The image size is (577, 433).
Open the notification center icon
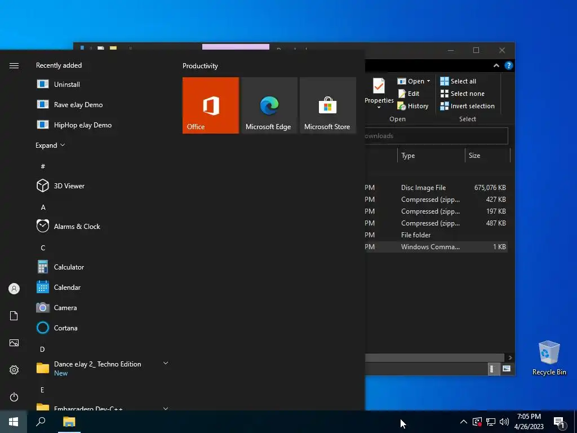point(559,422)
